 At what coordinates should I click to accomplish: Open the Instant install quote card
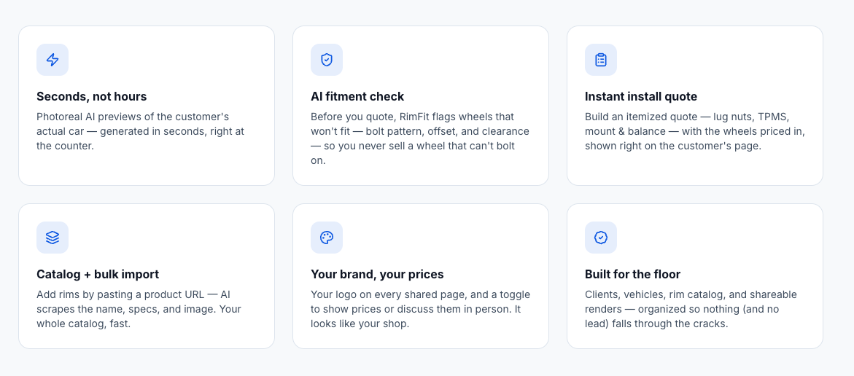pyautogui.click(x=695, y=106)
